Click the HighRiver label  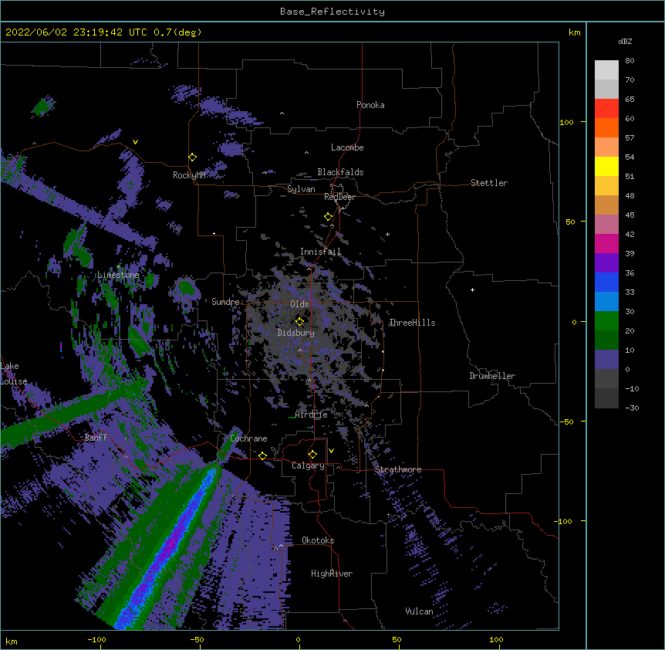click(332, 574)
